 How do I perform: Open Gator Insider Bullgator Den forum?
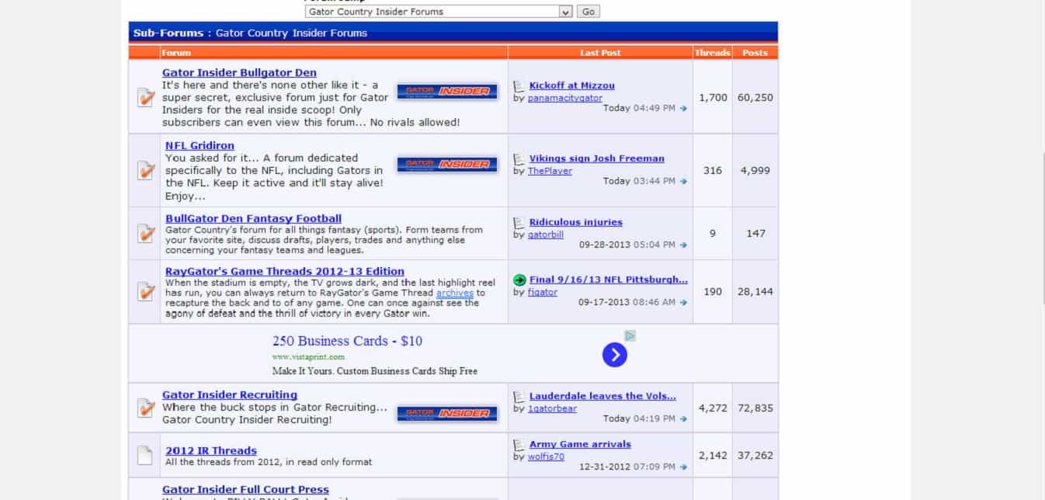(239, 73)
